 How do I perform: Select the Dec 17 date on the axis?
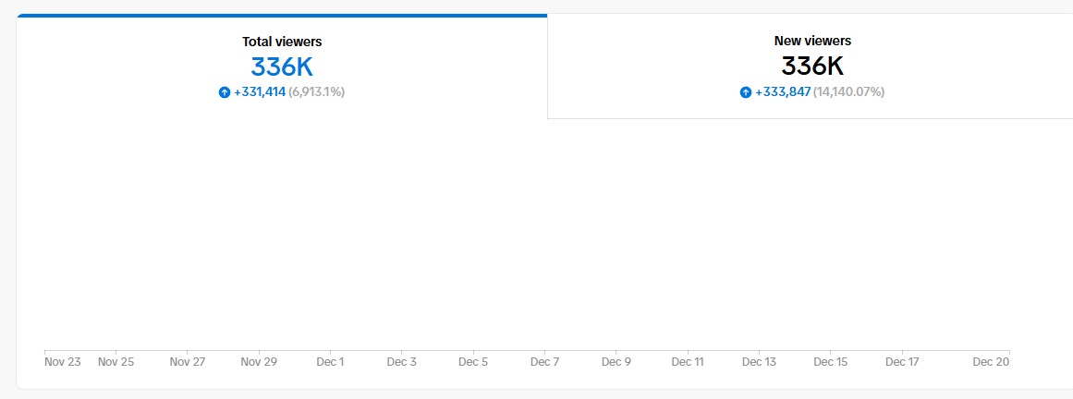pos(903,362)
